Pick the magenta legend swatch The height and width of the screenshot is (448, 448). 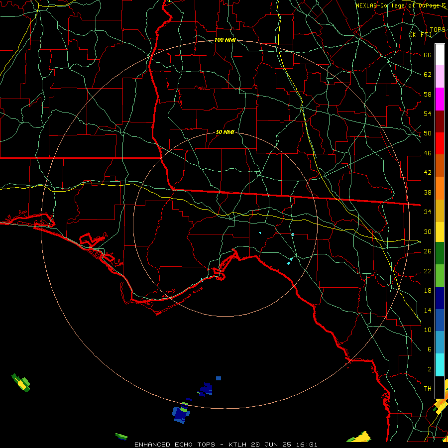(440, 99)
